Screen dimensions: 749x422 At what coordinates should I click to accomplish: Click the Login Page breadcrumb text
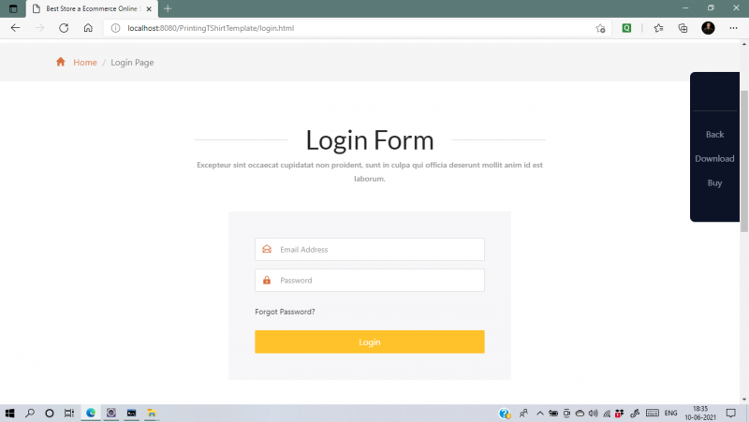[x=132, y=63]
